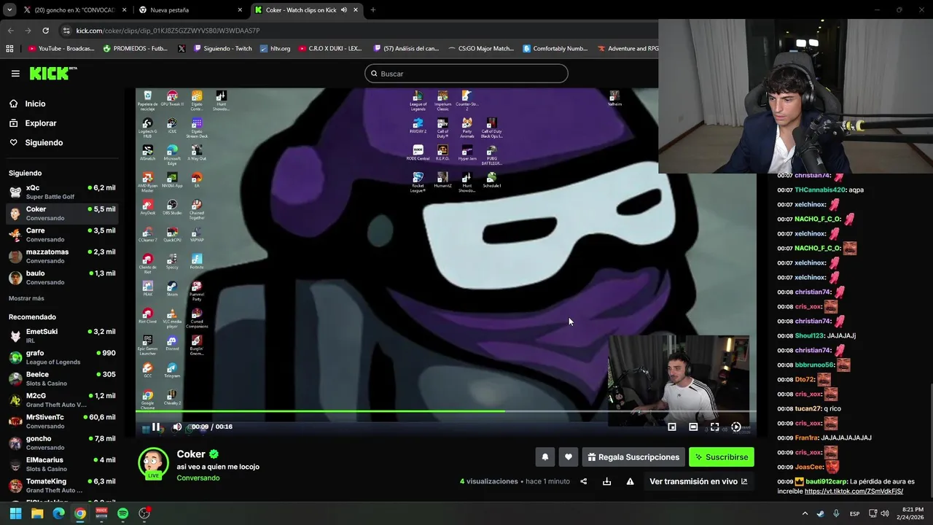This screenshot has width=933, height=525.
Task: Open YouTube Broadcast bookmark
Action: pos(61,49)
